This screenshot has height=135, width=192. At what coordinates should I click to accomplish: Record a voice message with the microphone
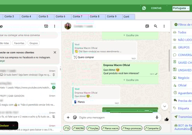(157, 117)
